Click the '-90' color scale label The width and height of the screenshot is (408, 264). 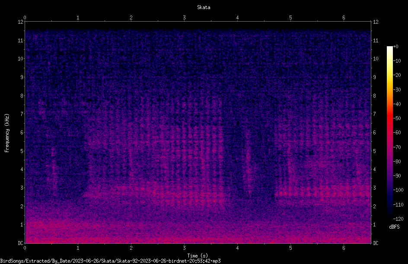tap(397, 176)
